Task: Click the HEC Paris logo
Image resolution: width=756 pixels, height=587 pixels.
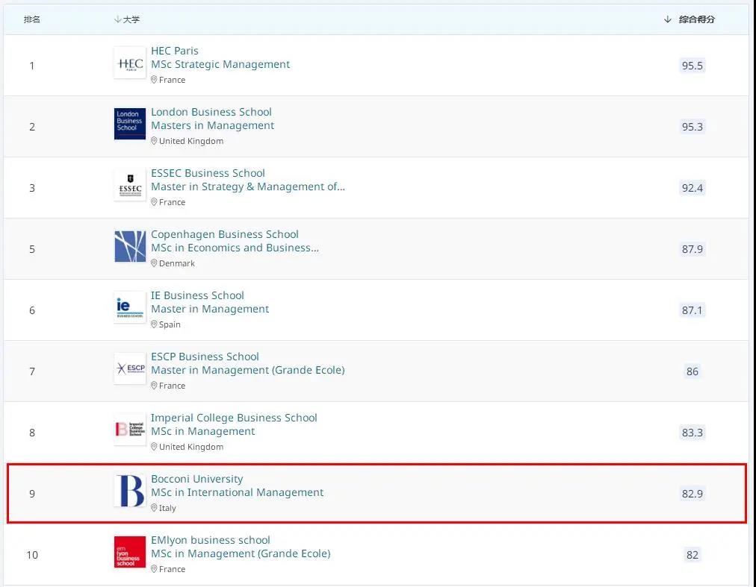Action: point(130,63)
